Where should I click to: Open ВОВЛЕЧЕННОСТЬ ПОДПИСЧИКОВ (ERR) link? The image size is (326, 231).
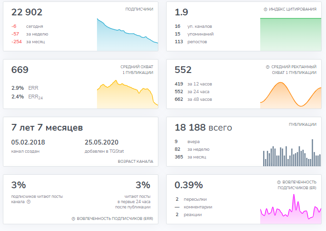115,219
